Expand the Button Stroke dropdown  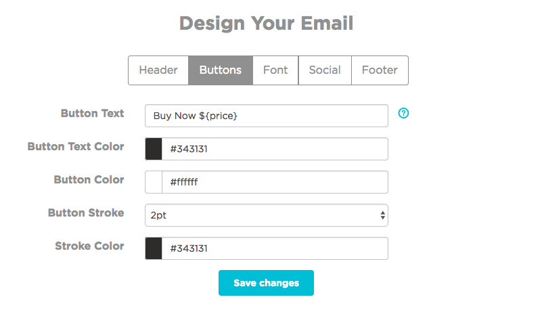(266, 215)
